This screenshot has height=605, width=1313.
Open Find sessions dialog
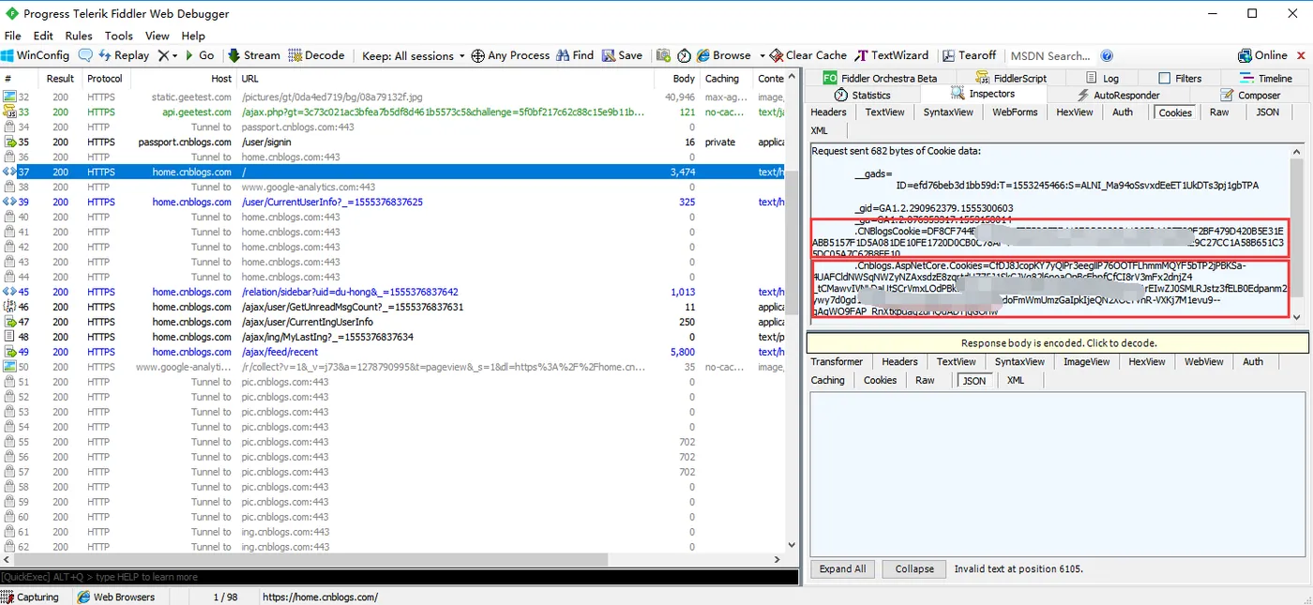tap(575, 55)
